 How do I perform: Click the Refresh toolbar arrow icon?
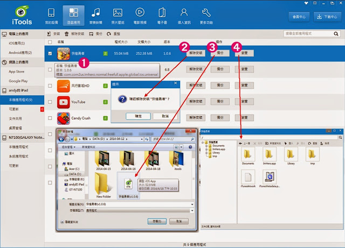109,34
